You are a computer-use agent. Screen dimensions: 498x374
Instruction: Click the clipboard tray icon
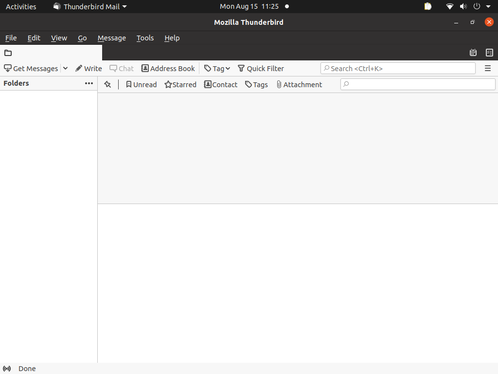(428, 6)
